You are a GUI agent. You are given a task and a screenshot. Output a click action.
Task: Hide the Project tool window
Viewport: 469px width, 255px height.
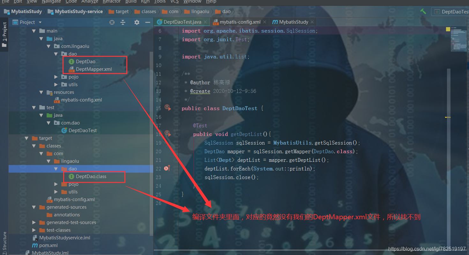pos(147,22)
